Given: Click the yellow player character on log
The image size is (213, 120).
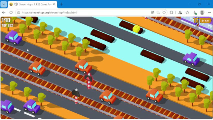Looking at the screenshot, I should click(x=136, y=29).
